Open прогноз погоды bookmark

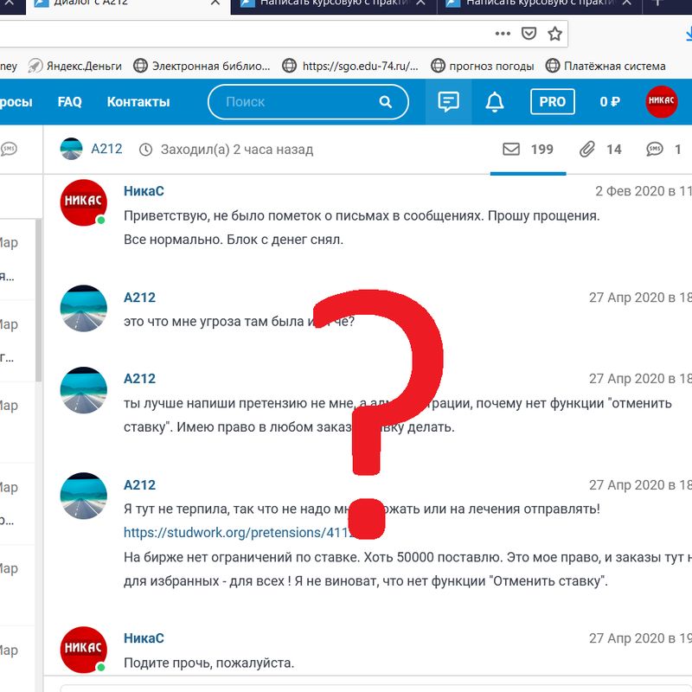pos(483,66)
